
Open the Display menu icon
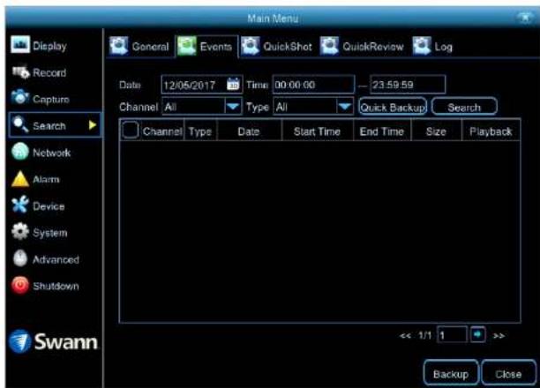coord(20,45)
